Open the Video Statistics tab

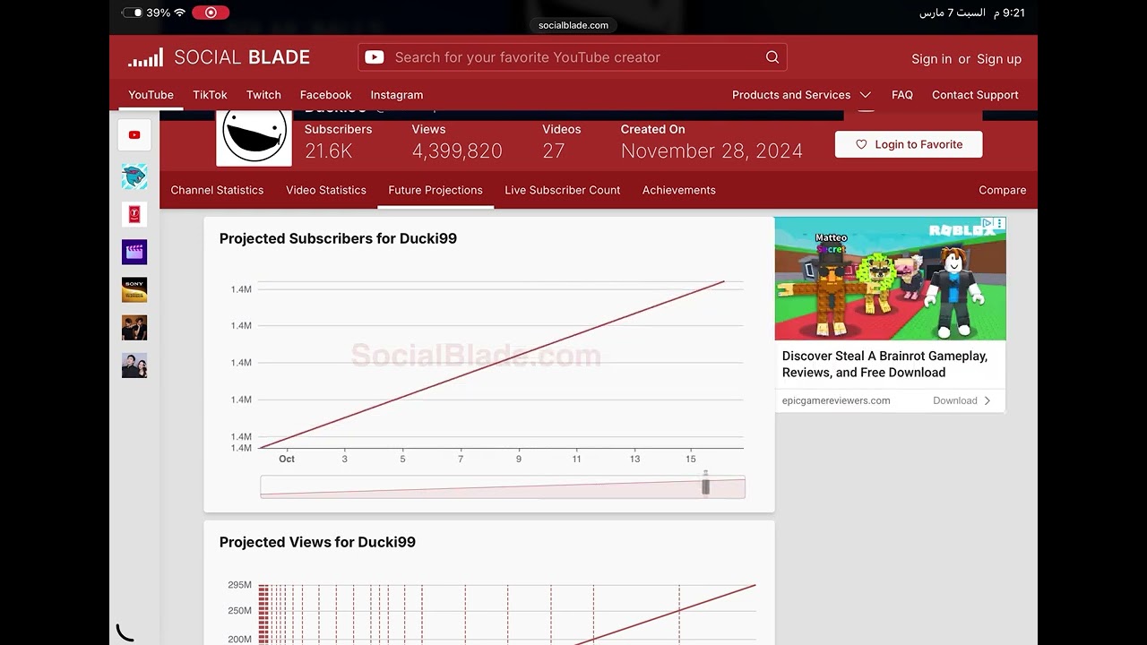tap(326, 190)
